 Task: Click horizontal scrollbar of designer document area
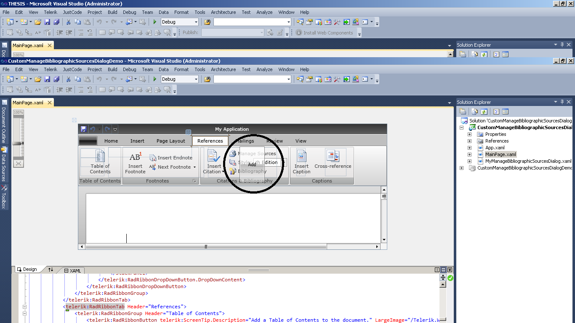(230, 246)
